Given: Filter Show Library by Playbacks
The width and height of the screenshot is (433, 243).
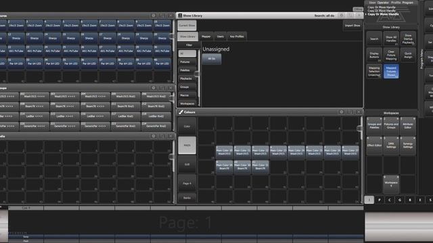Looking at the screenshot, I should point(187,78).
